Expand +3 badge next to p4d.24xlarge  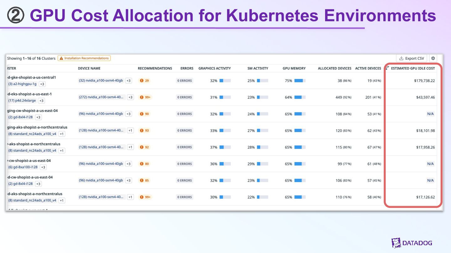point(41,101)
